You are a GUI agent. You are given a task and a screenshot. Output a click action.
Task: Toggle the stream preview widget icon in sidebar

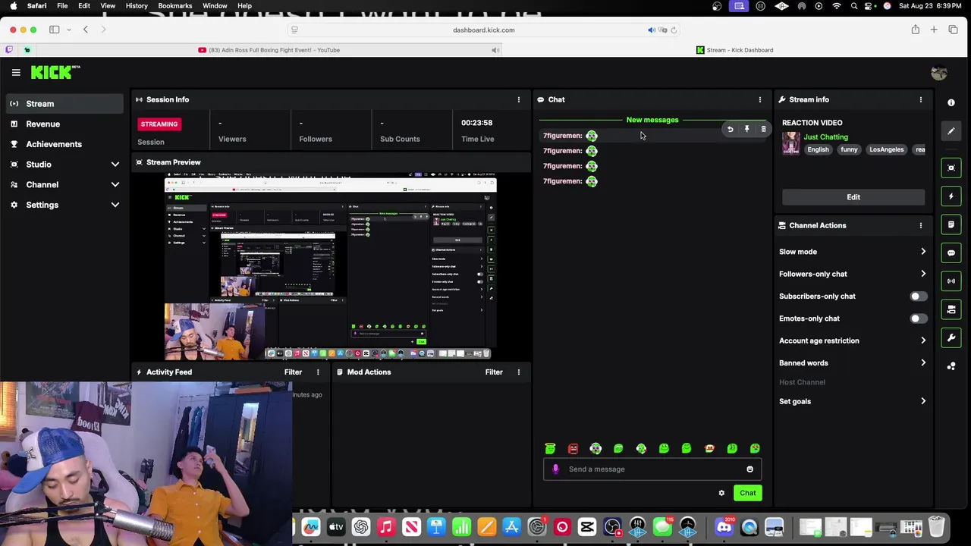(951, 168)
